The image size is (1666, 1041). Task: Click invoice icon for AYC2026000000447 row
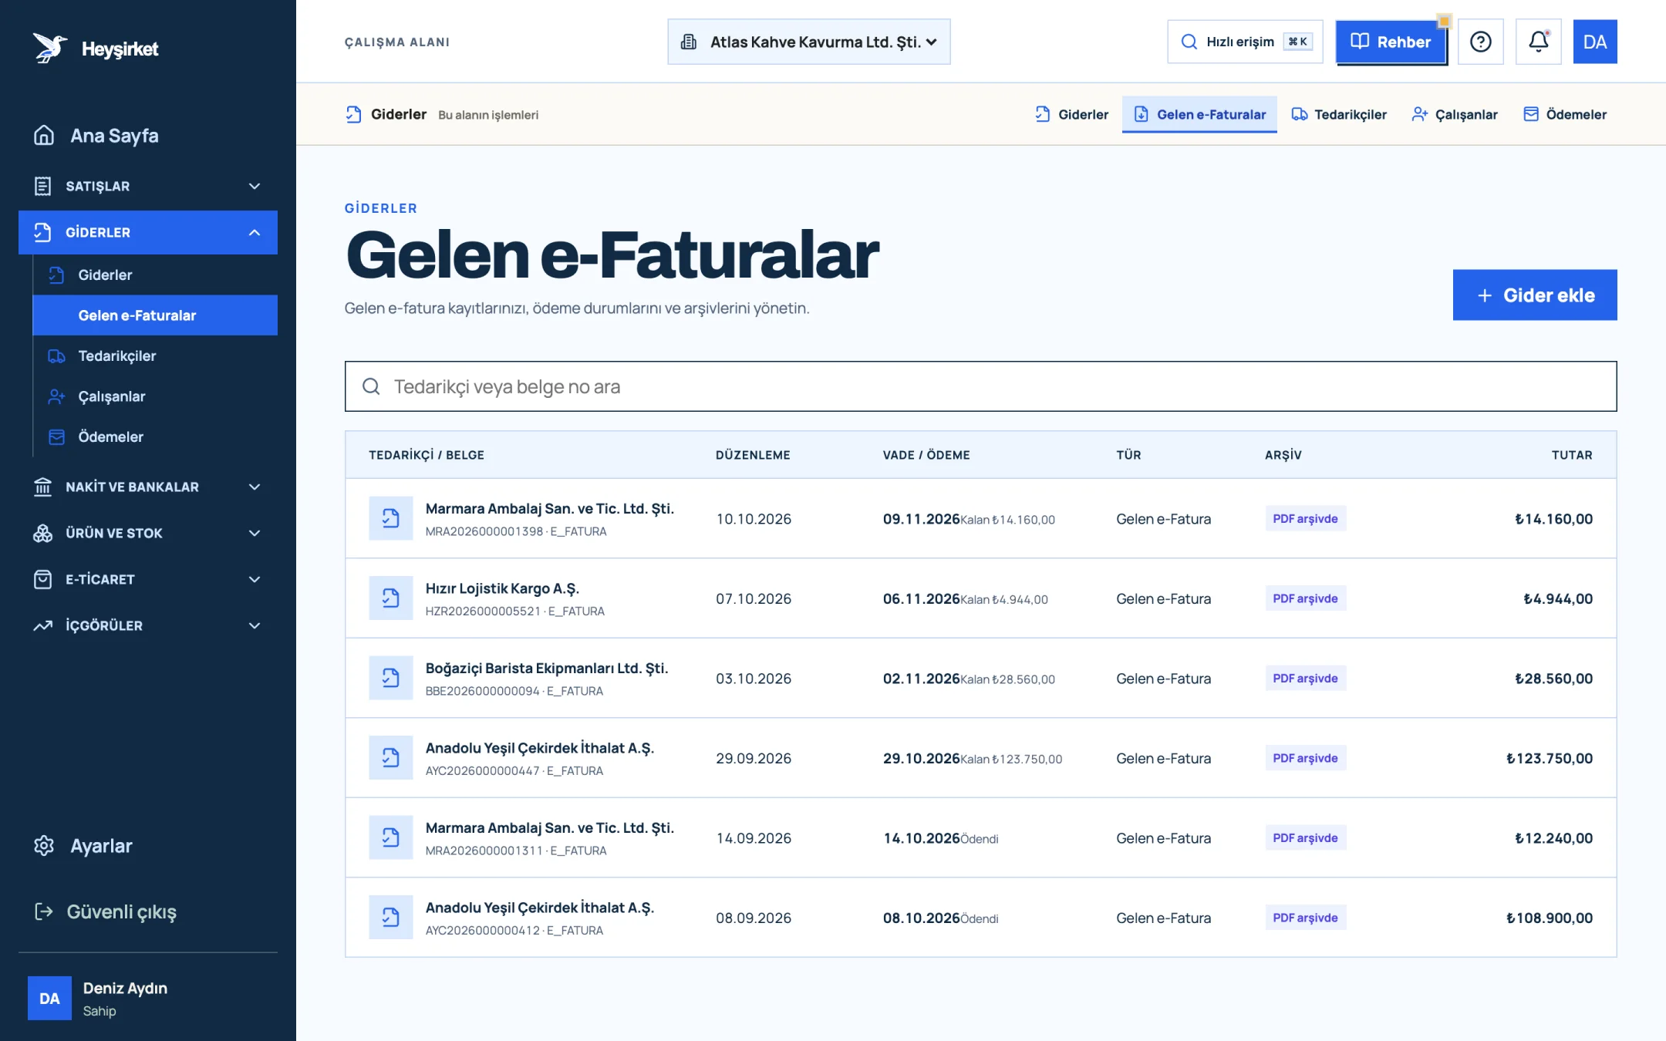[x=390, y=758]
